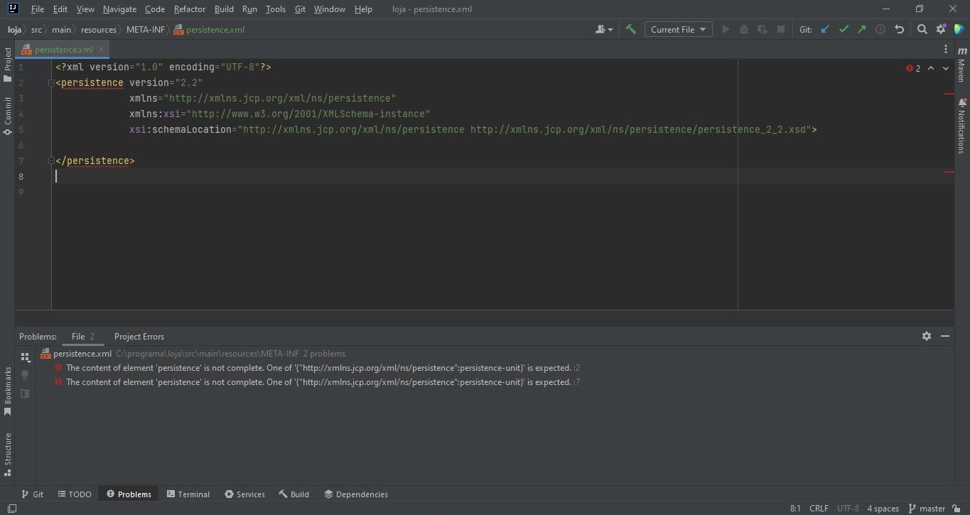Select persistence.xml node in Problems tree
The width and height of the screenshot is (970, 515).
[x=82, y=354]
